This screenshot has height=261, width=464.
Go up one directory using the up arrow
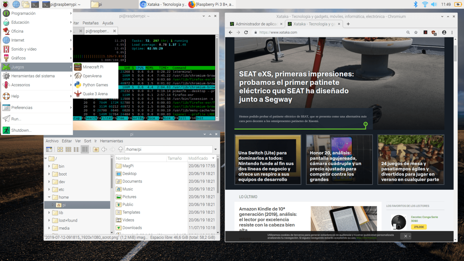click(121, 149)
